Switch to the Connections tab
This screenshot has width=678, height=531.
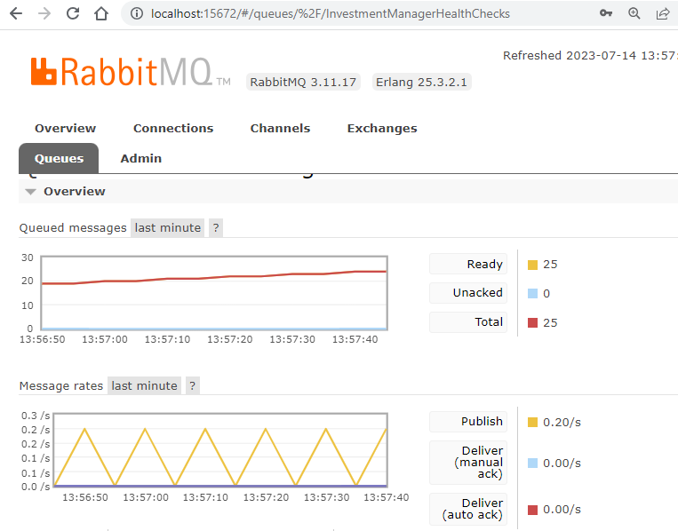click(173, 129)
